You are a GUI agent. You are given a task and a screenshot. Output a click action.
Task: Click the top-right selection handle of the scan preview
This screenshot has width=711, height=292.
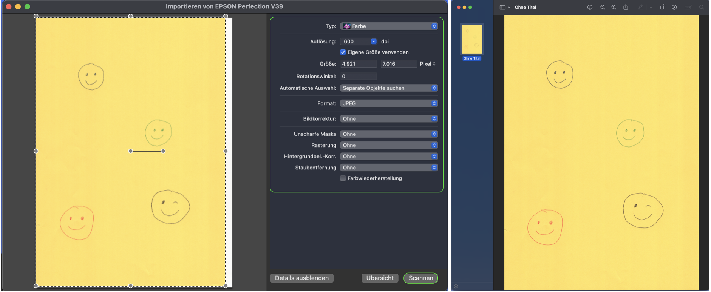click(226, 16)
